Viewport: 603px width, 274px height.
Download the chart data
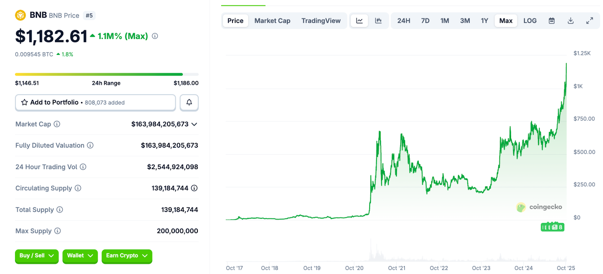[x=571, y=21]
